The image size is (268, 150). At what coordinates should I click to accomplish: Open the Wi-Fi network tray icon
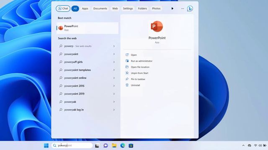[255, 145]
